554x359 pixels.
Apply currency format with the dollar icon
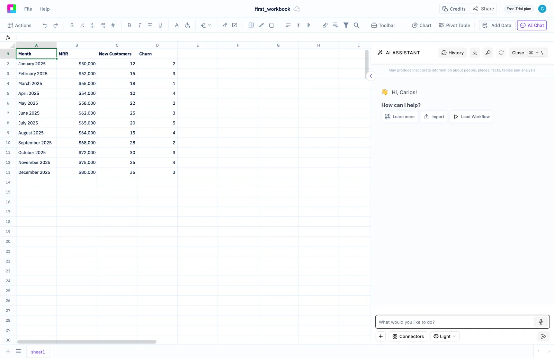point(72,25)
